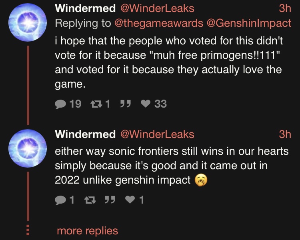Click Windermed display name on first tweet

click(x=85, y=8)
